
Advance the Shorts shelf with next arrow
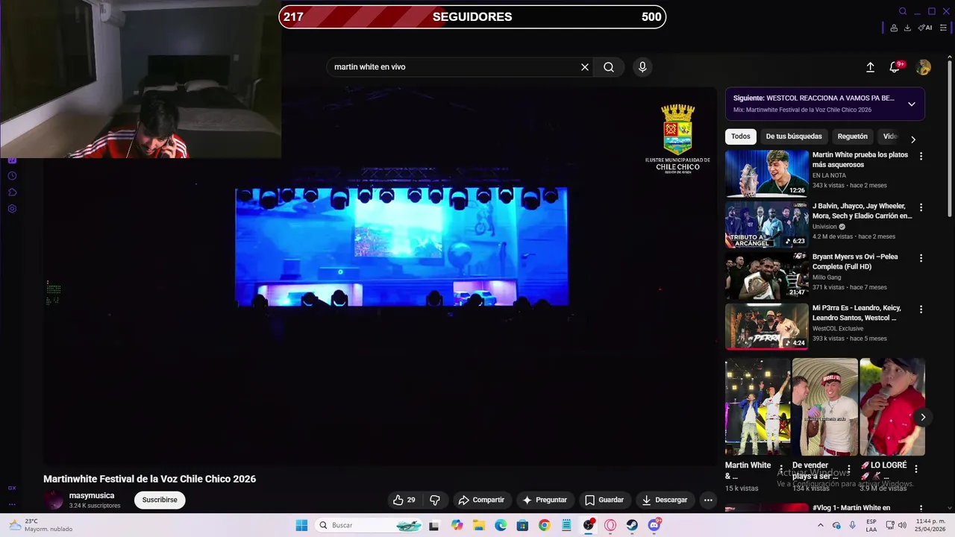[x=923, y=417]
